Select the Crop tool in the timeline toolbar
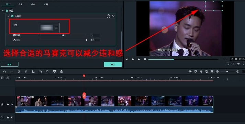 (33, 72)
